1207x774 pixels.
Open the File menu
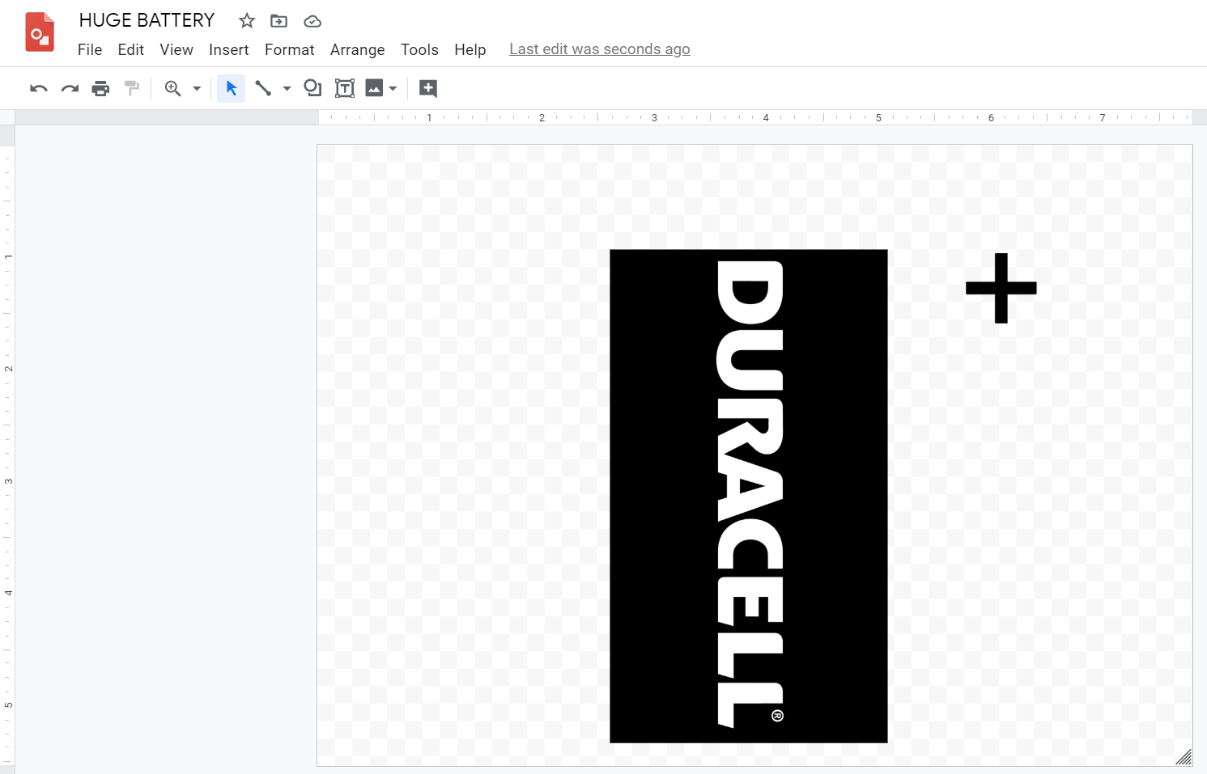click(x=90, y=49)
